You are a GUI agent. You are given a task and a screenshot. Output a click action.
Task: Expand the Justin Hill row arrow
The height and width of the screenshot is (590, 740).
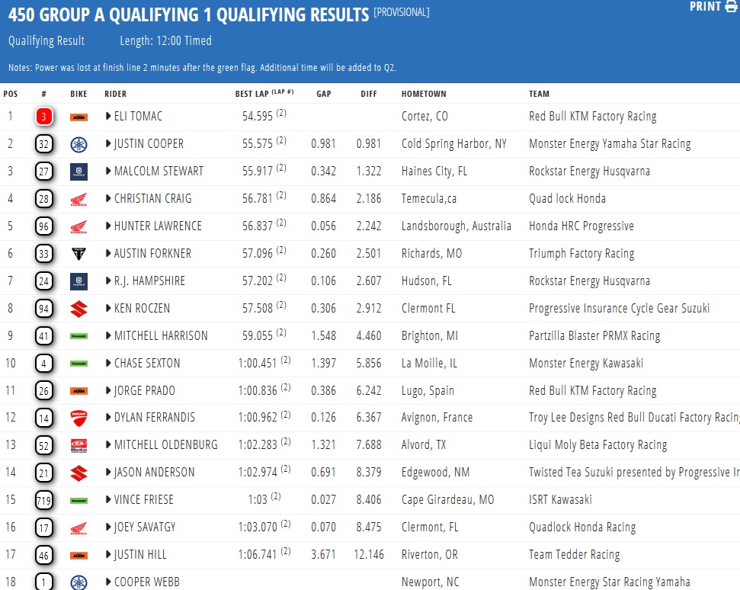[x=108, y=555]
